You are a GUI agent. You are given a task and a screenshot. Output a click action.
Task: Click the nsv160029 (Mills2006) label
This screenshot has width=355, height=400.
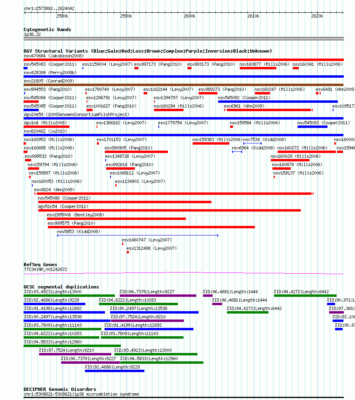click(296, 156)
